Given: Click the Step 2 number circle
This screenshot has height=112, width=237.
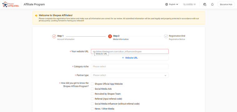Looking at the screenshot, I should (x=110, y=36).
